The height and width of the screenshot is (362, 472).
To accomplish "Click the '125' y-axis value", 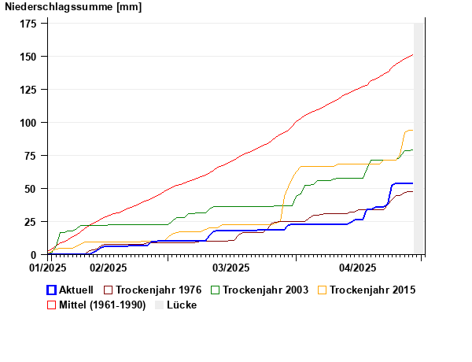I will coord(28,90).
